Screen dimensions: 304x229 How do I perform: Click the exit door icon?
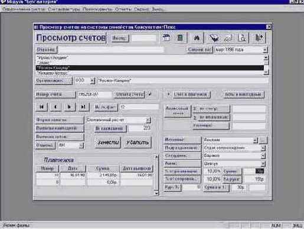(x=259, y=38)
